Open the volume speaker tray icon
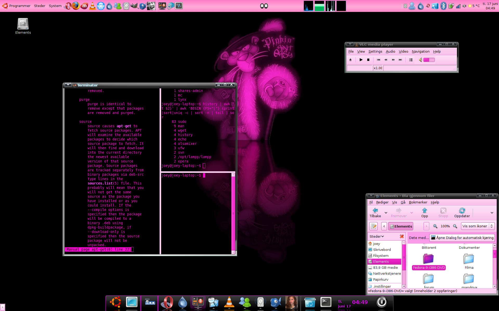 (x=464, y=6)
